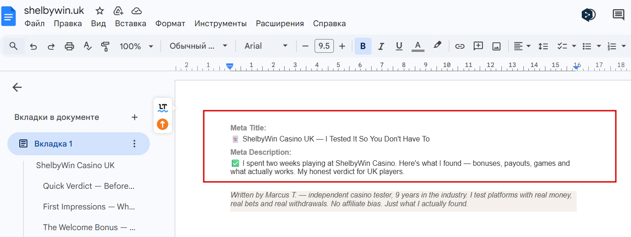631x237 pixels.
Task: Open the Вставка menu
Action: [x=131, y=23]
